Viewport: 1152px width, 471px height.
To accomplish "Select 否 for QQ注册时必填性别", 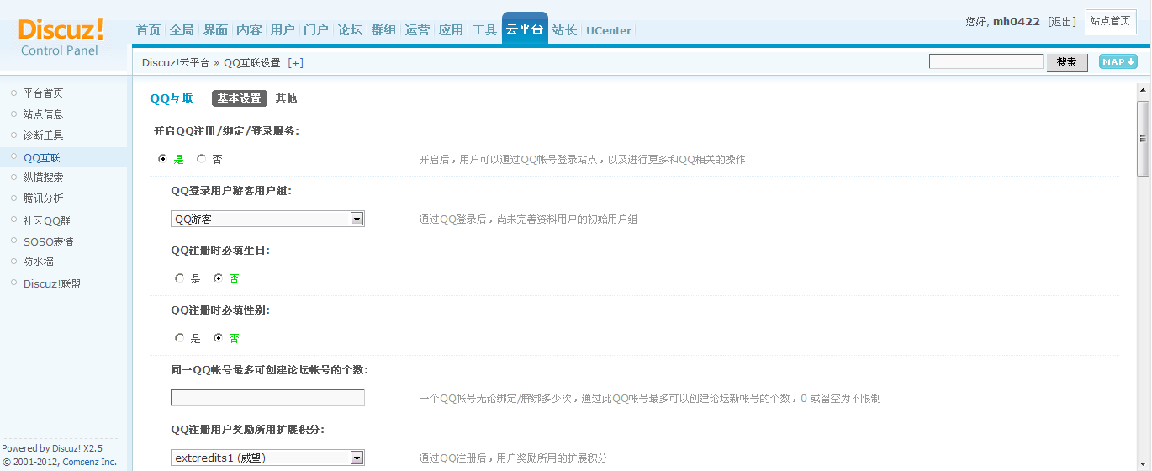I will (218, 338).
